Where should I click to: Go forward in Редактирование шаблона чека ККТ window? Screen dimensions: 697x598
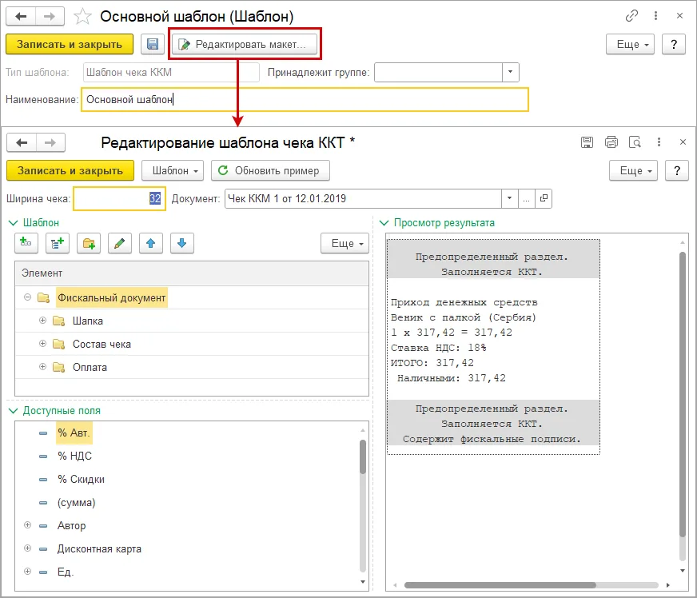50,143
